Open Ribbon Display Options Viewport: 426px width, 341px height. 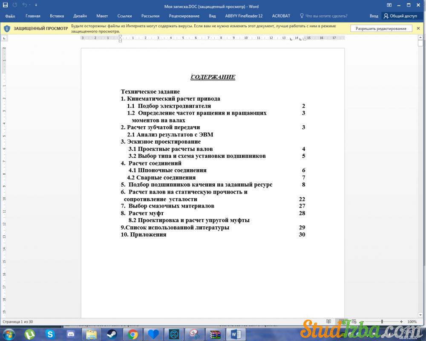pos(389,5)
